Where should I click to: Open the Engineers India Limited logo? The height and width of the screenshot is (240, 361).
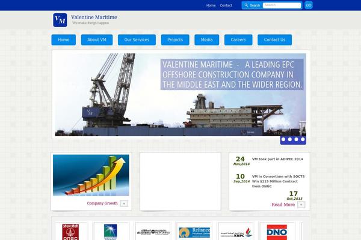[153, 232]
